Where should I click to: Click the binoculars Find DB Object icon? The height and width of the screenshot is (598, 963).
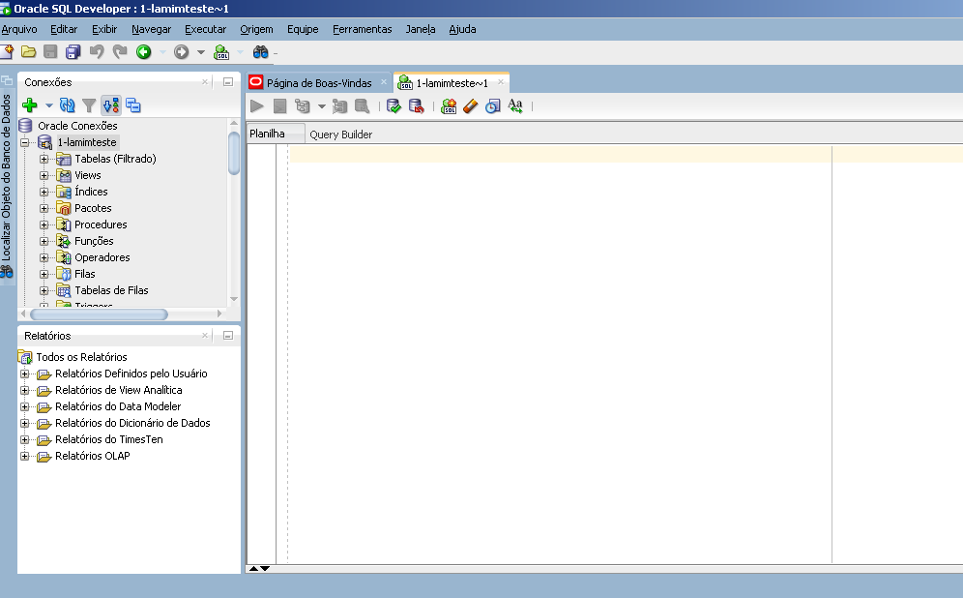[260, 52]
